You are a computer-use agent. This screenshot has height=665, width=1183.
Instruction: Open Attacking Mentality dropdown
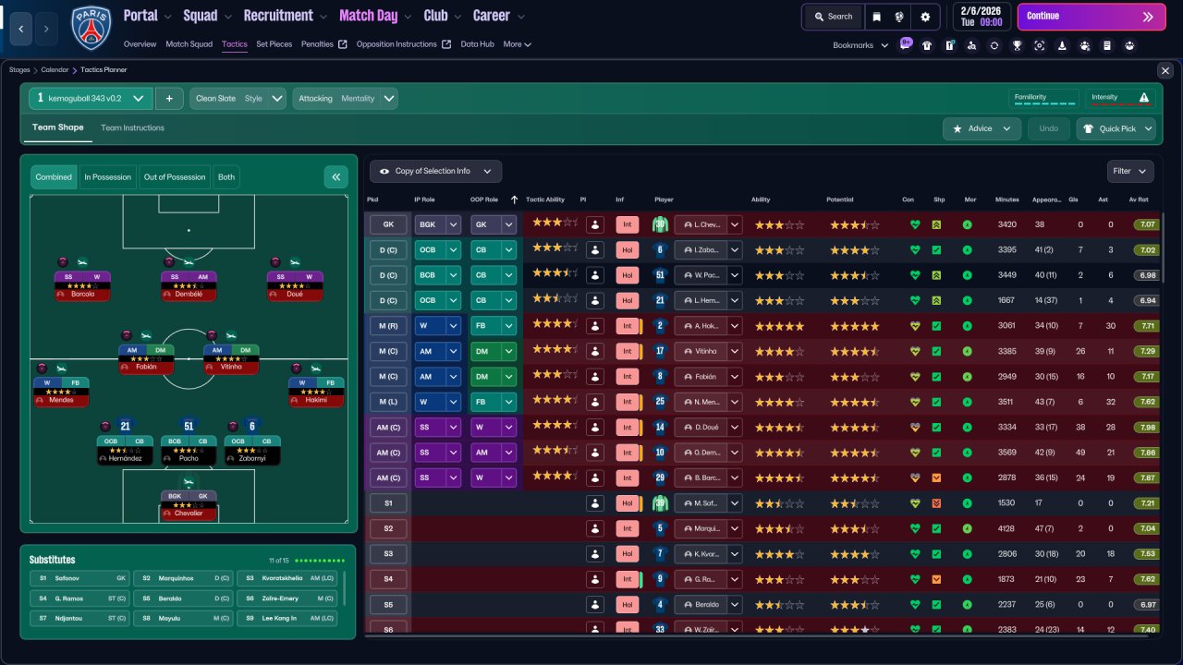[346, 99]
